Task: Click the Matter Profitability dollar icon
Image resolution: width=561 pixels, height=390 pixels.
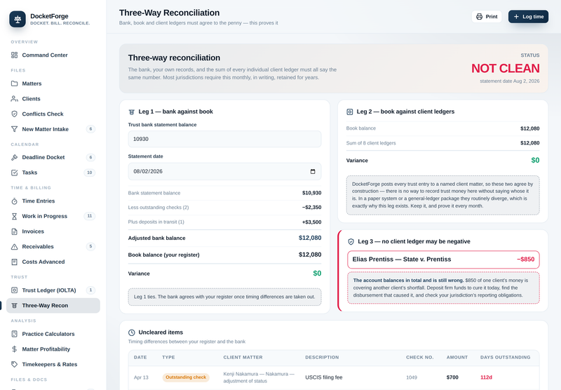Action: pos(14,349)
